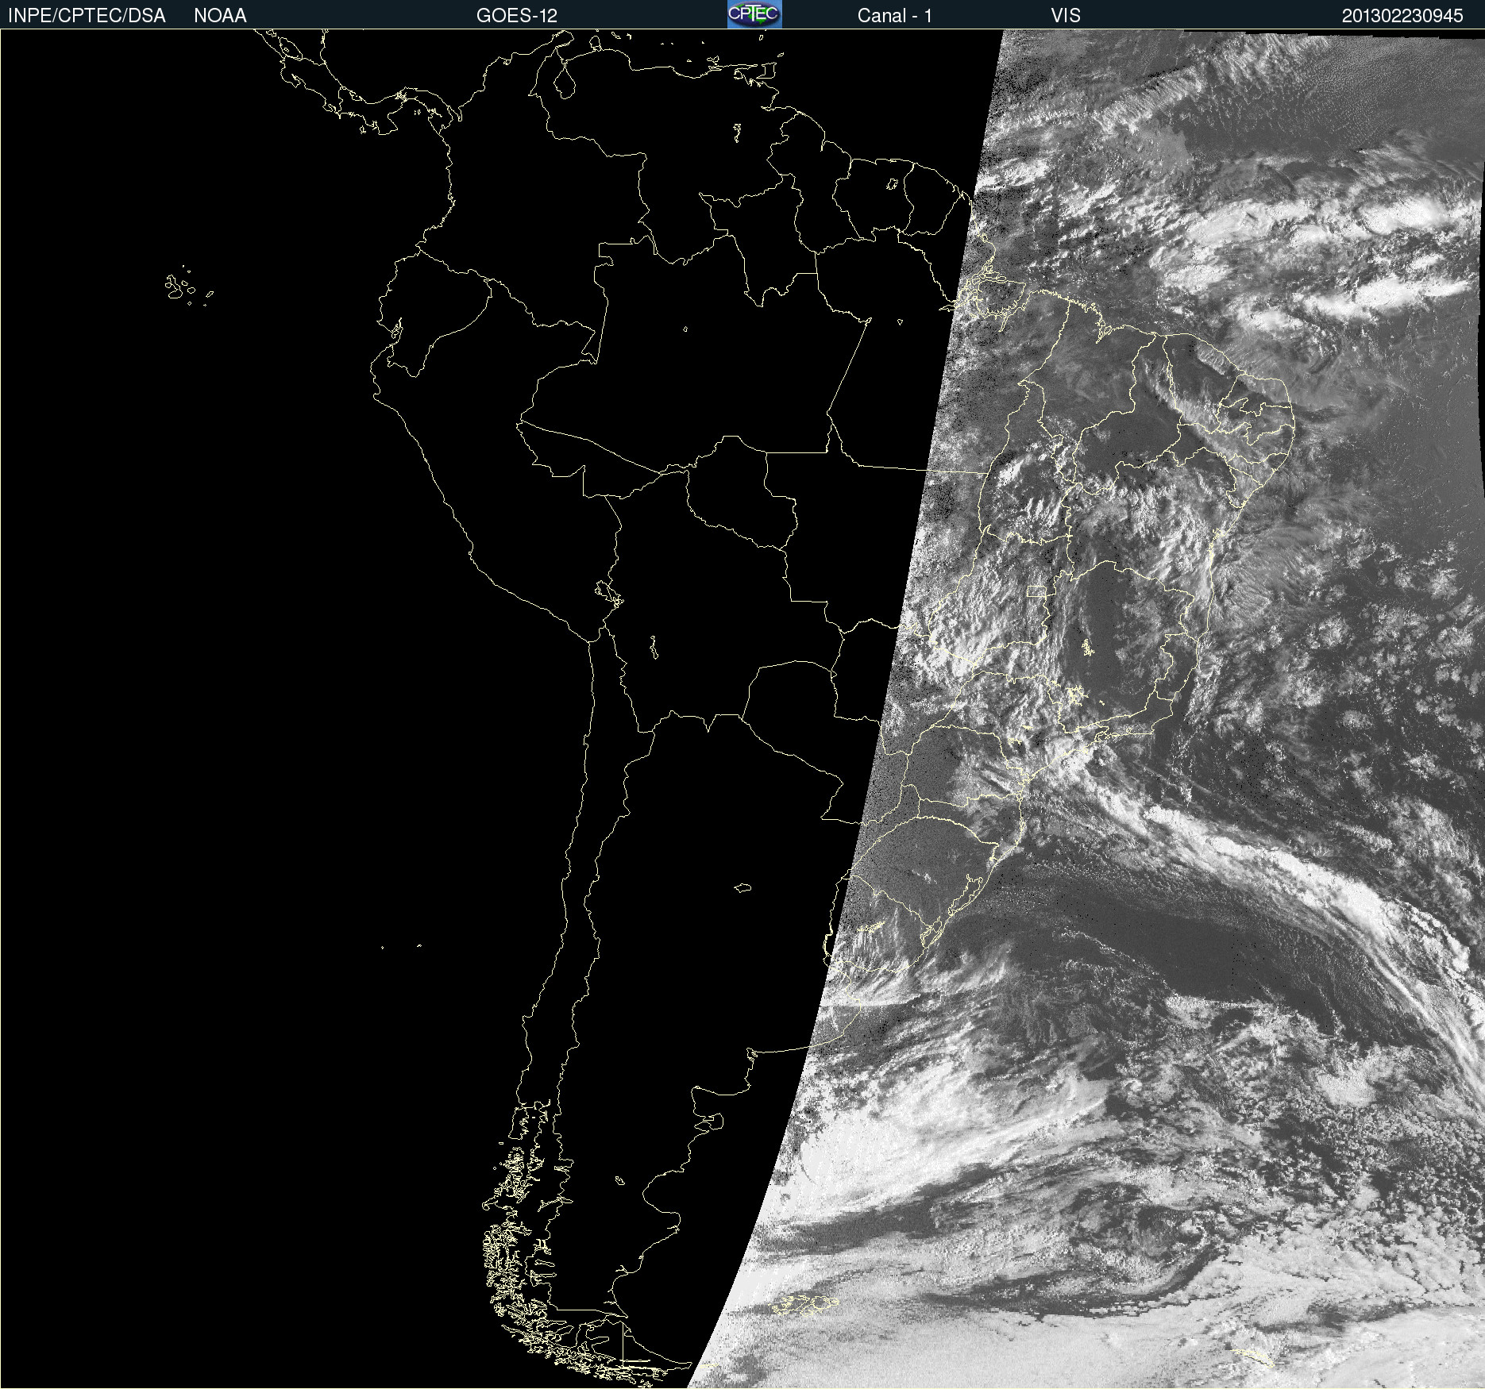Click the CPTEC logo in header

coord(754,14)
